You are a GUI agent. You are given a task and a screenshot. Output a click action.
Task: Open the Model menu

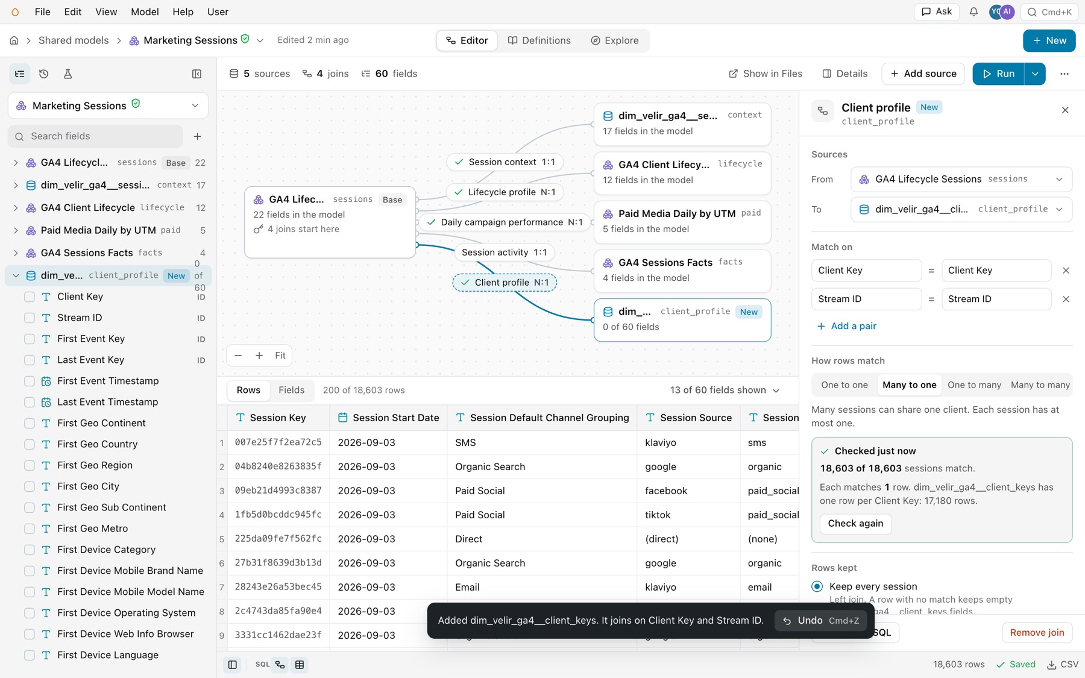pyautogui.click(x=145, y=11)
